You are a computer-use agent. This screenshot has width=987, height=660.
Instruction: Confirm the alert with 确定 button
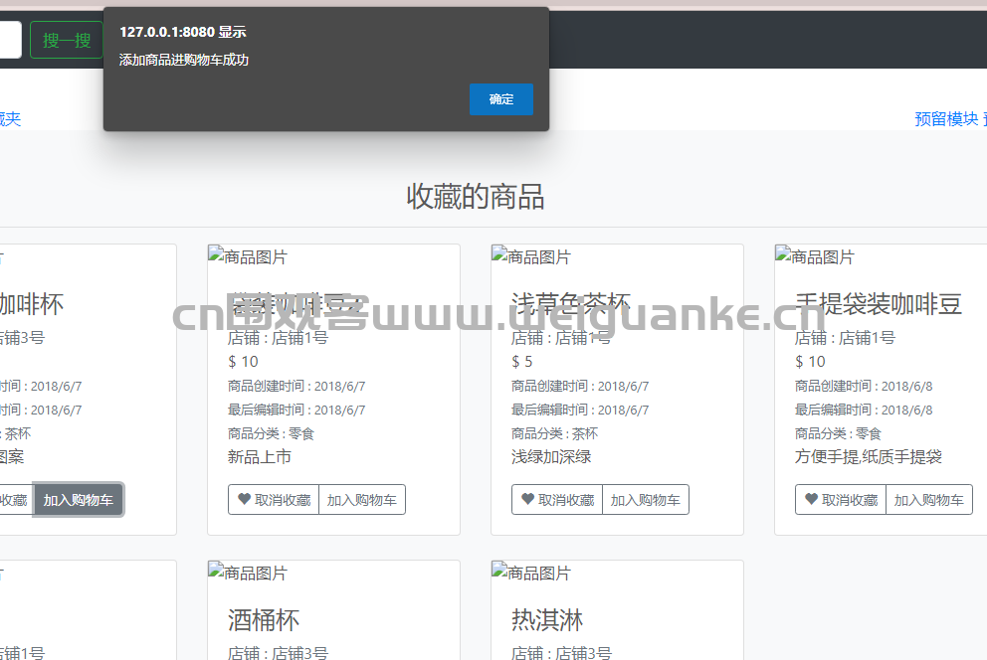[x=501, y=99]
